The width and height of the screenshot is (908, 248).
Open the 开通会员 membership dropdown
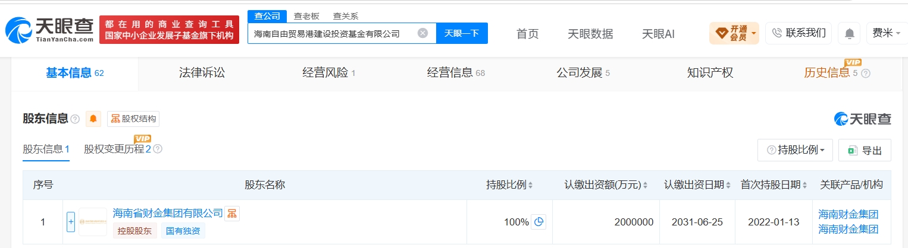tap(734, 33)
